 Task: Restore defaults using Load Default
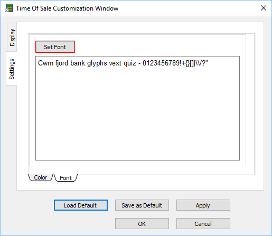point(81,205)
